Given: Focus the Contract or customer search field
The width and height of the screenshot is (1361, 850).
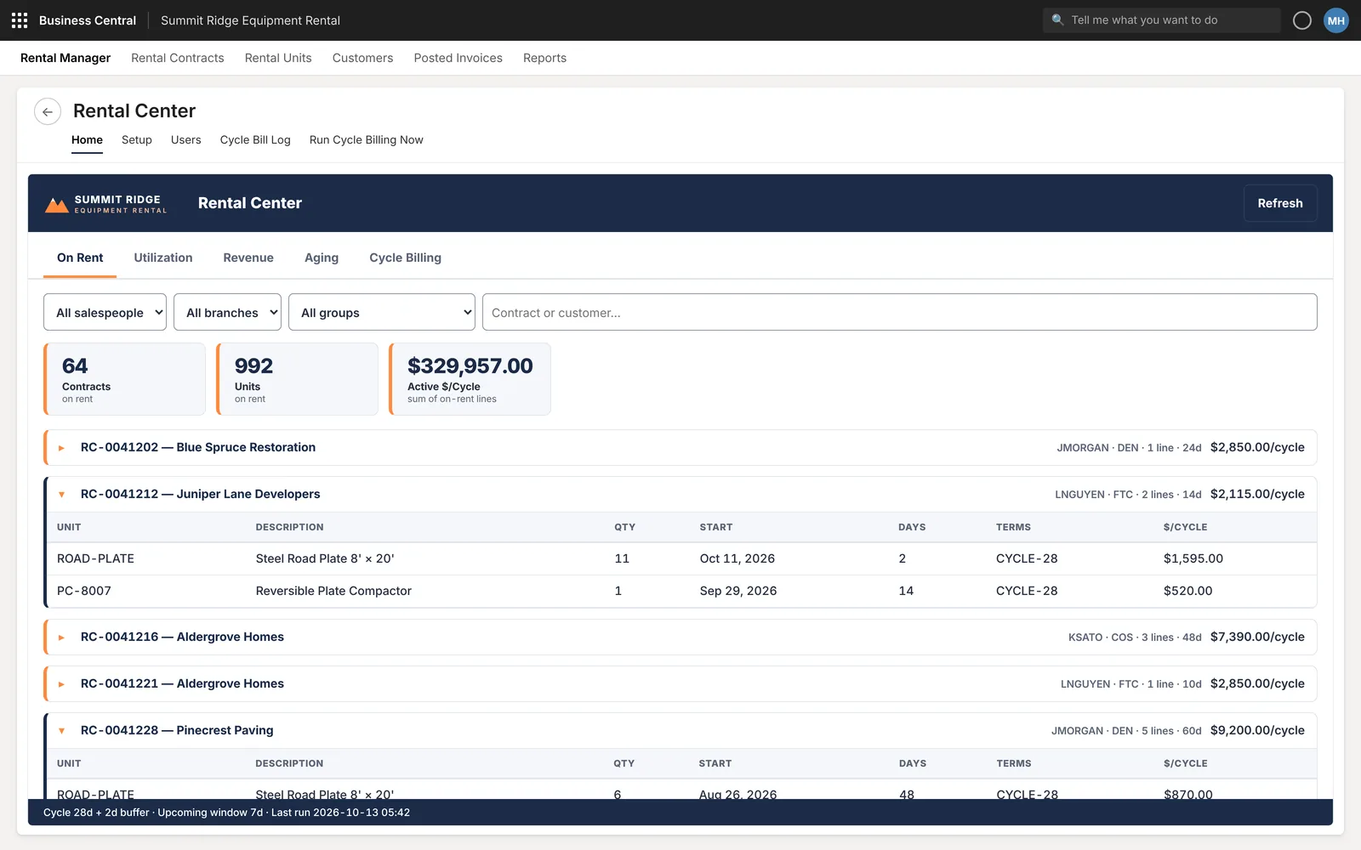Looking at the screenshot, I should 900,312.
